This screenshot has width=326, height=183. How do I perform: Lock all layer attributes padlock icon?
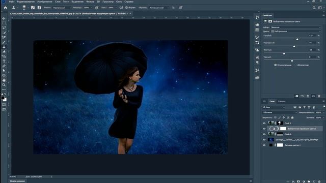coord(292,117)
